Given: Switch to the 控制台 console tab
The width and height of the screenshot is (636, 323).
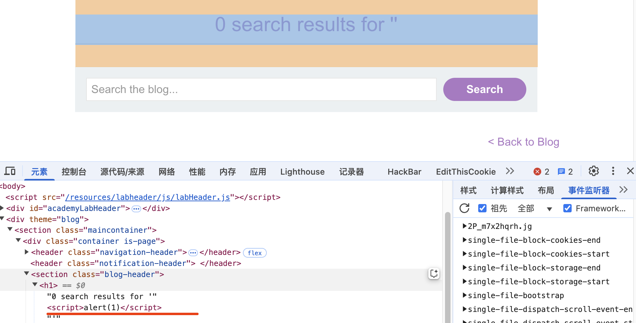Looking at the screenshot, I should coord(74,172).
